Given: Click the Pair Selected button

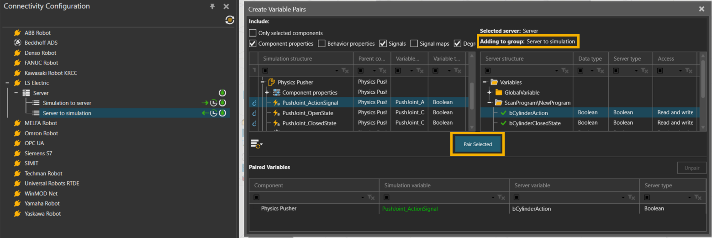Looking at the screenshot, I should tap(478, 144).
